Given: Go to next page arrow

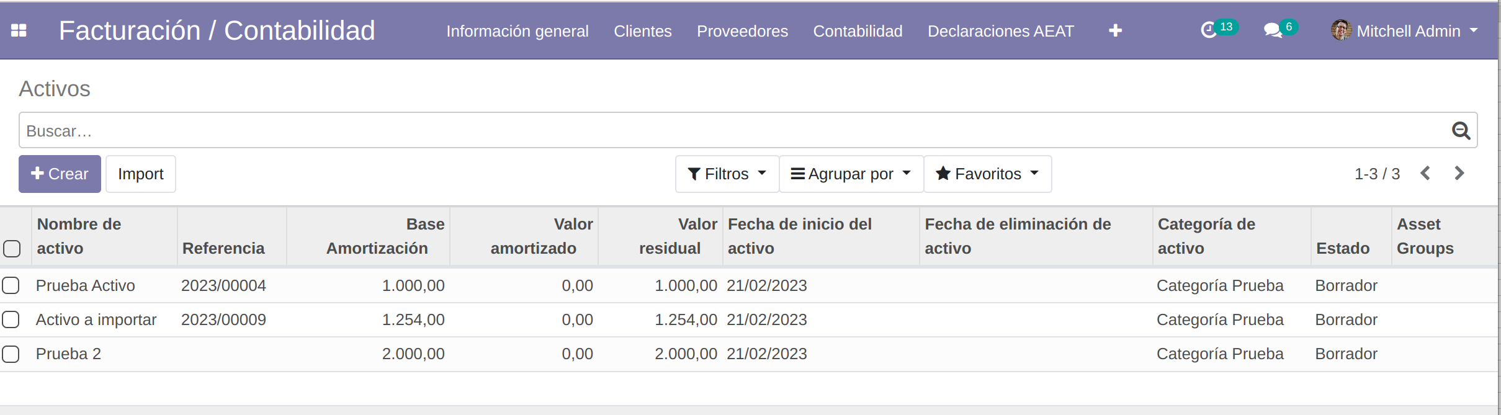Looking at the screenshot, I should (x=1459, y=173).
